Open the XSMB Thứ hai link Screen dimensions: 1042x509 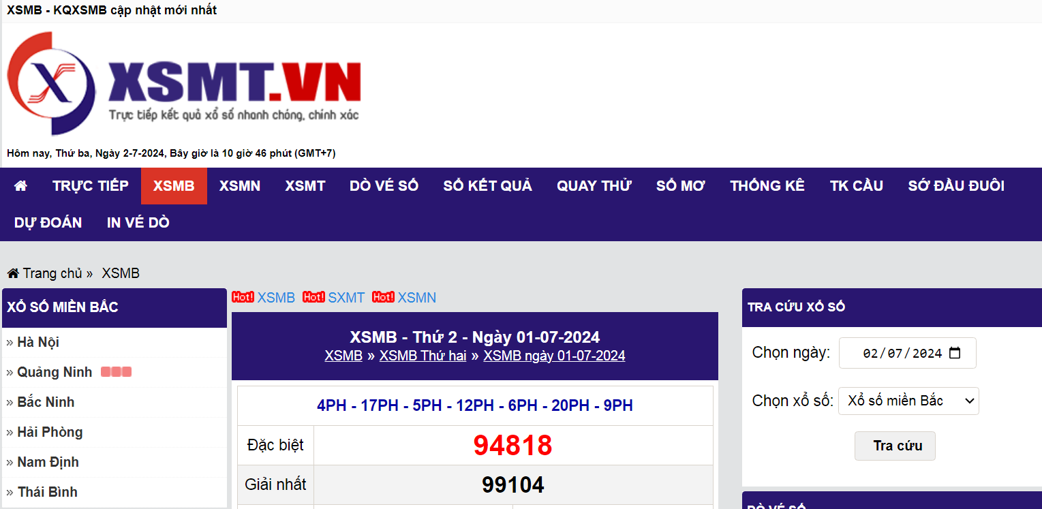point(423,356)
